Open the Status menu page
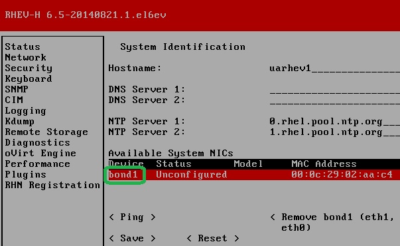Image resolution: width=400 pixels, height=246 pixels. [23, 47]
